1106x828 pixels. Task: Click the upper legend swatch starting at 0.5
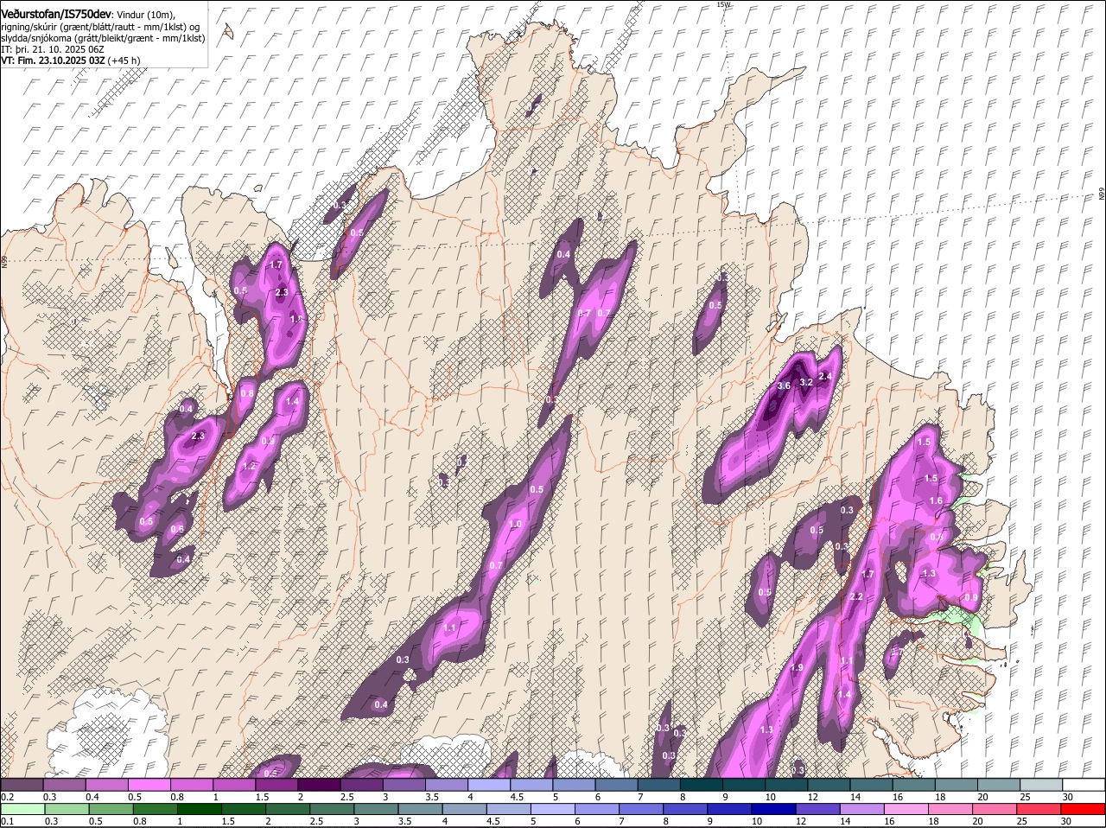[149, 784]
